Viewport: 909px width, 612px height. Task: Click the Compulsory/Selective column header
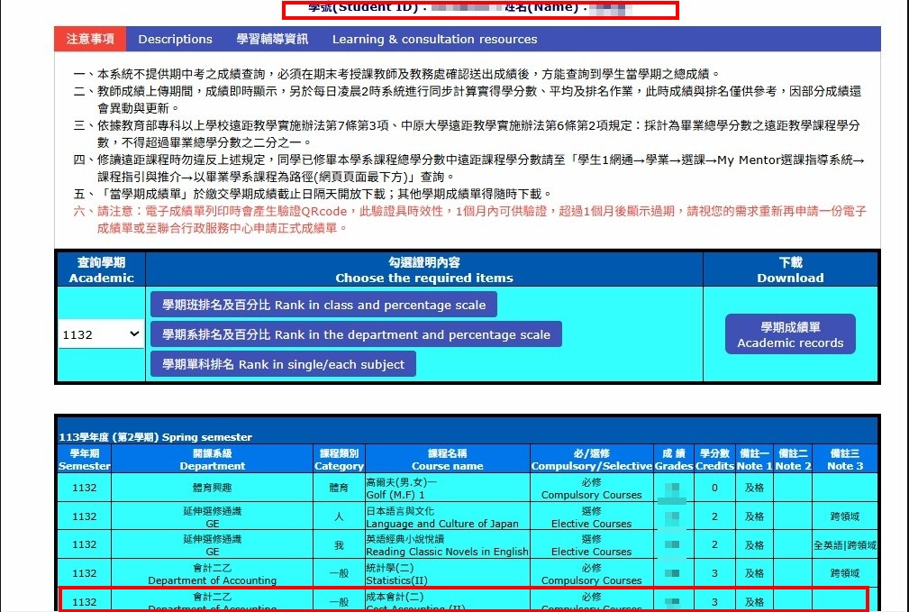(591, 460)
